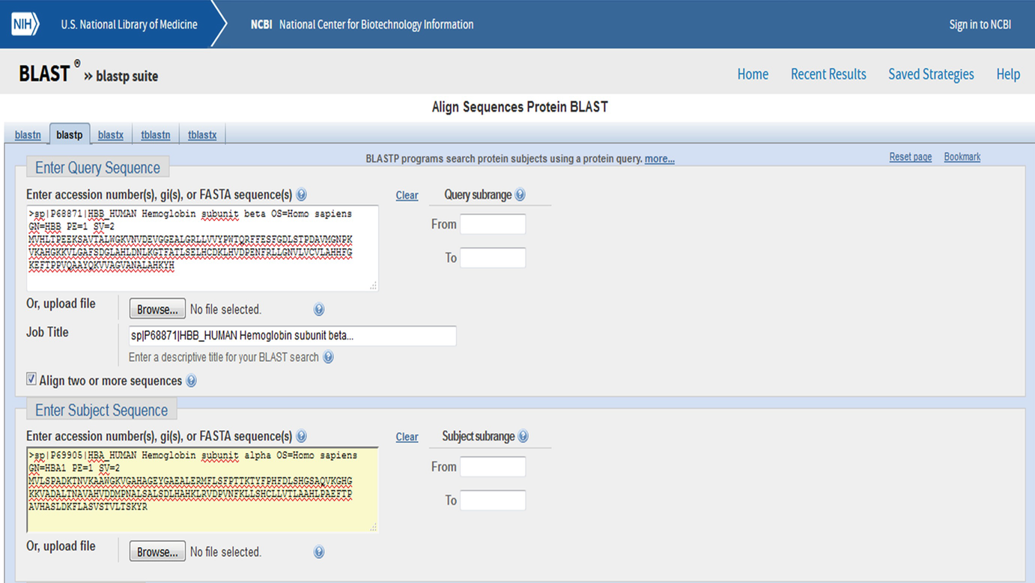Click the 'Enter Query Sequence' section title
Screen dimensions: 1035x583
(97, 168)
